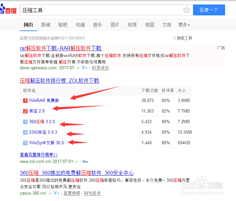Switch to the 图片 tab

pos(115,25)
